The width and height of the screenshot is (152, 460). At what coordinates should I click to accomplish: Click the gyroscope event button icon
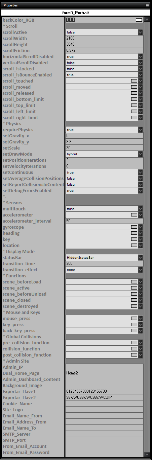(134, 227)
